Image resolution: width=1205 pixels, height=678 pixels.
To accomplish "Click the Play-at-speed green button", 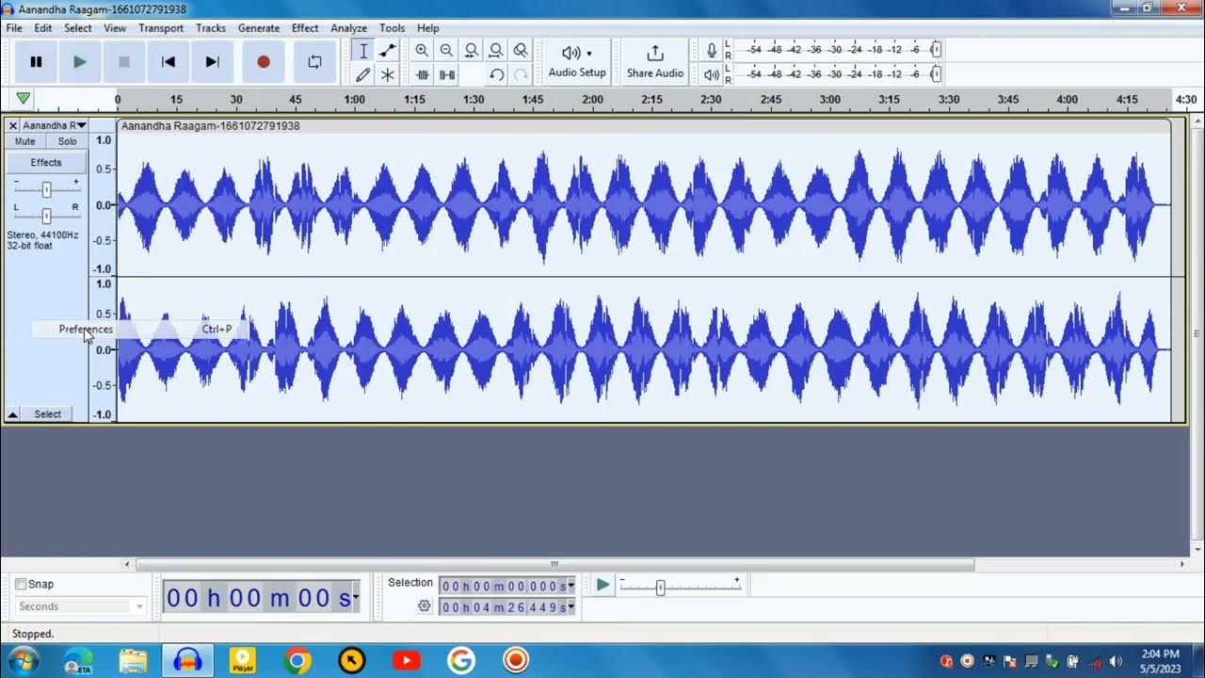I will tap(602, 586).
